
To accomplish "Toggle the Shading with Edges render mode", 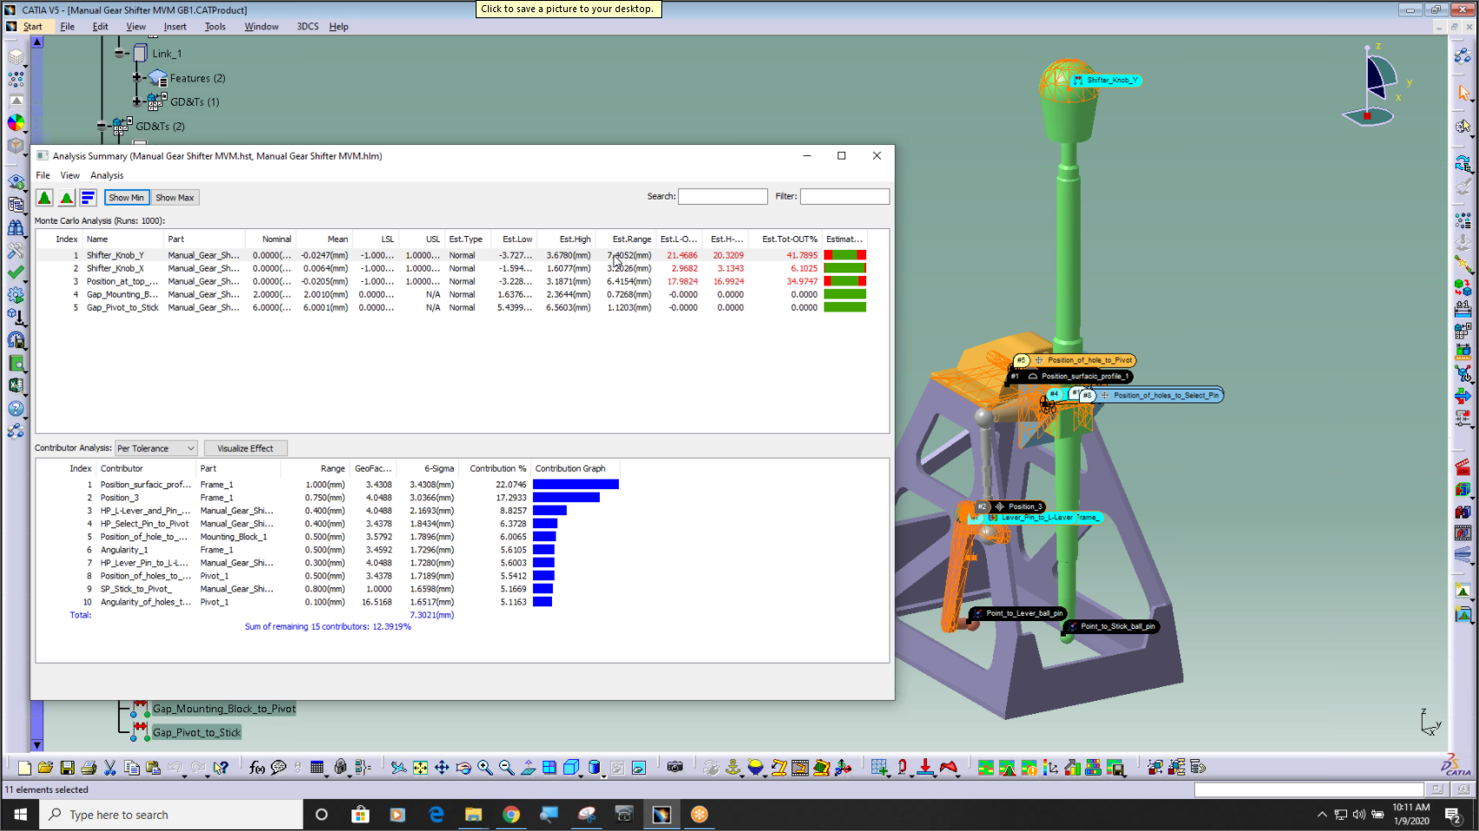I will pyautogui.click(x=570, y=767).
